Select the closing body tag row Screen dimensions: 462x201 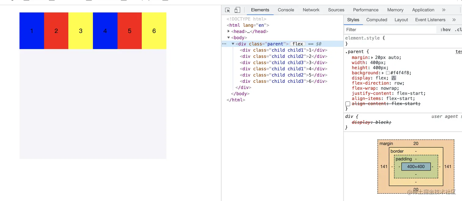240,94
